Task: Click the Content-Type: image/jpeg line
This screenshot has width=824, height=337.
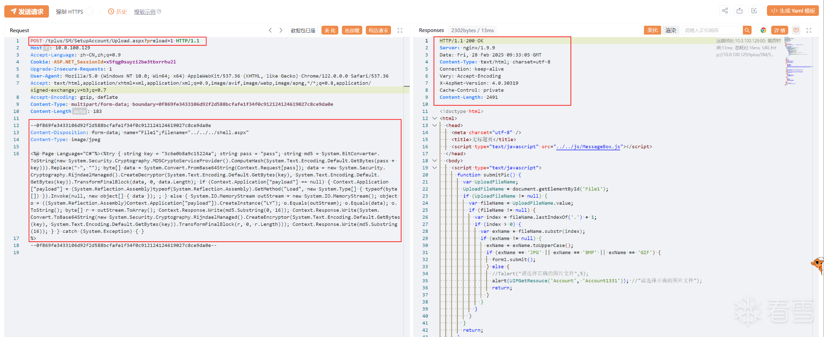Action: click(66, 140)
